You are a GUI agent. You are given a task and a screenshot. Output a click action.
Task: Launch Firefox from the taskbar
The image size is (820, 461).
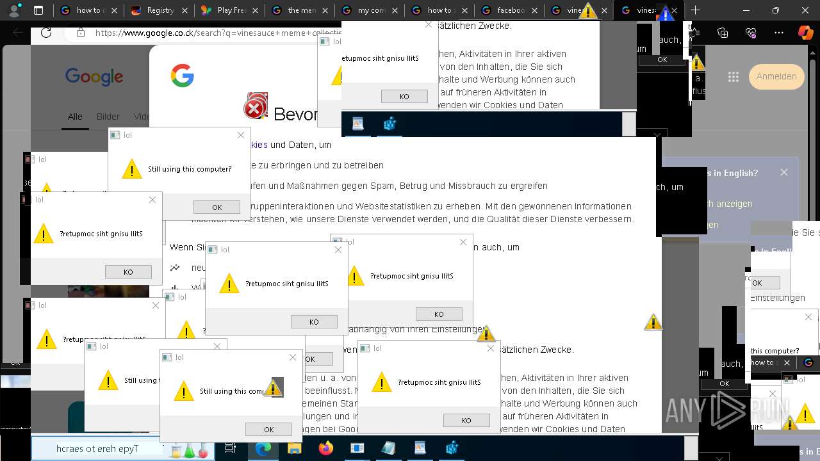point(326,449)
